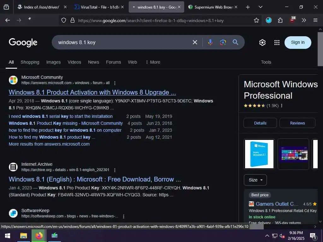
Task: Show more tools with double-chevron icon
Action: pos(304,20)
